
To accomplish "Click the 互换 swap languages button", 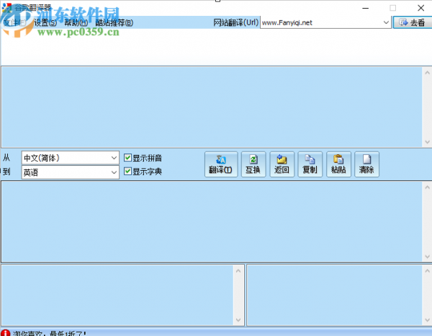I will pos(253,164).
